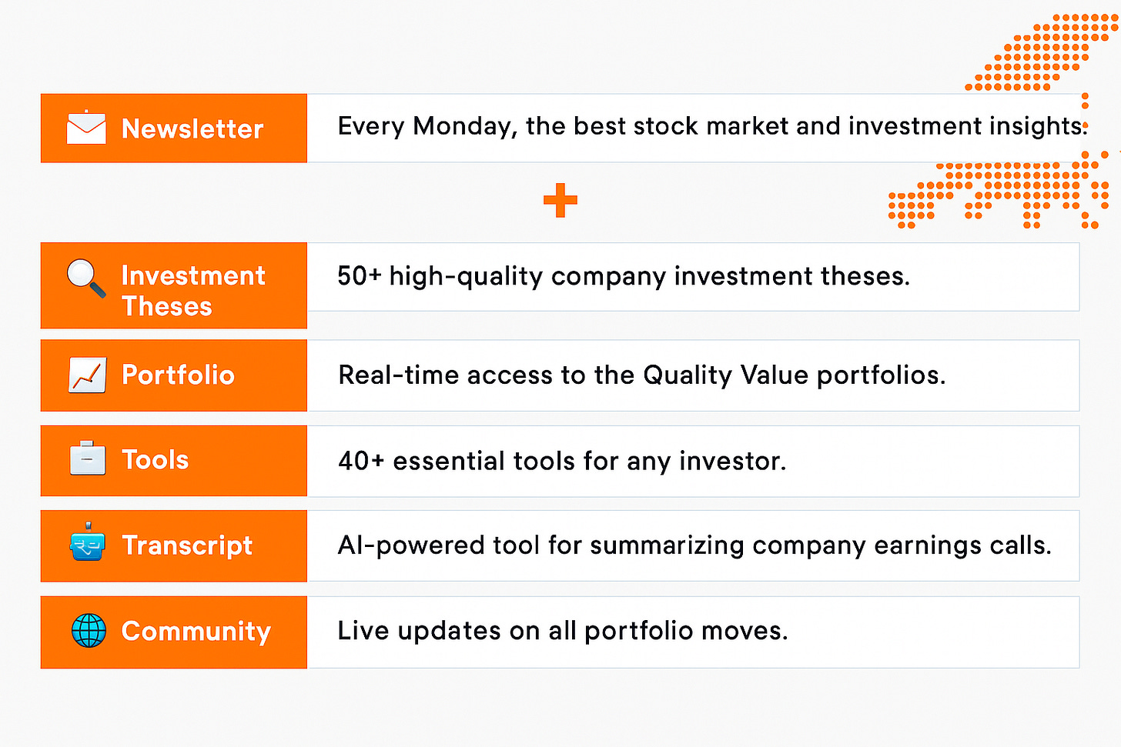This screenshot has width=1121, height=747.
Task: Click the AI-powered earnings calls description
Action: click(694, 545)
